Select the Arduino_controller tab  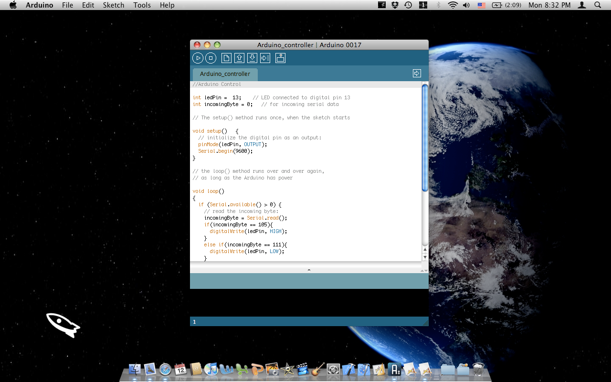tap(225, 74)
